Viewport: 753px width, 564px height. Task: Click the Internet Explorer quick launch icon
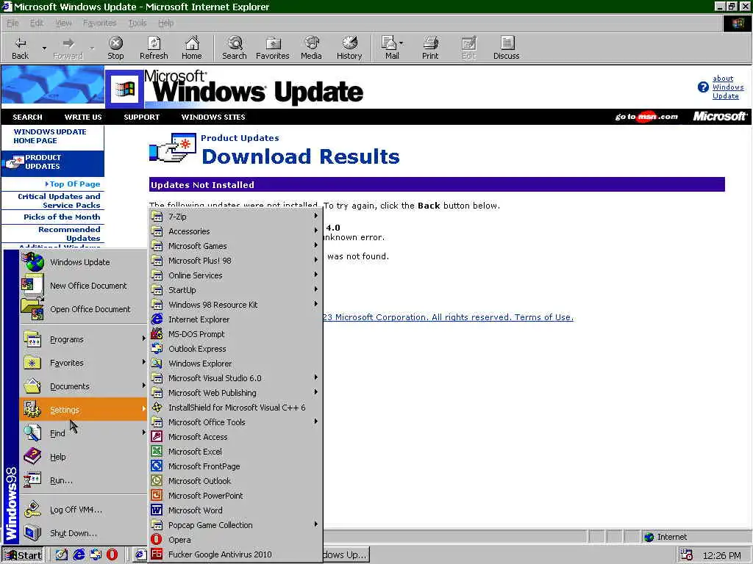(78, 555)
